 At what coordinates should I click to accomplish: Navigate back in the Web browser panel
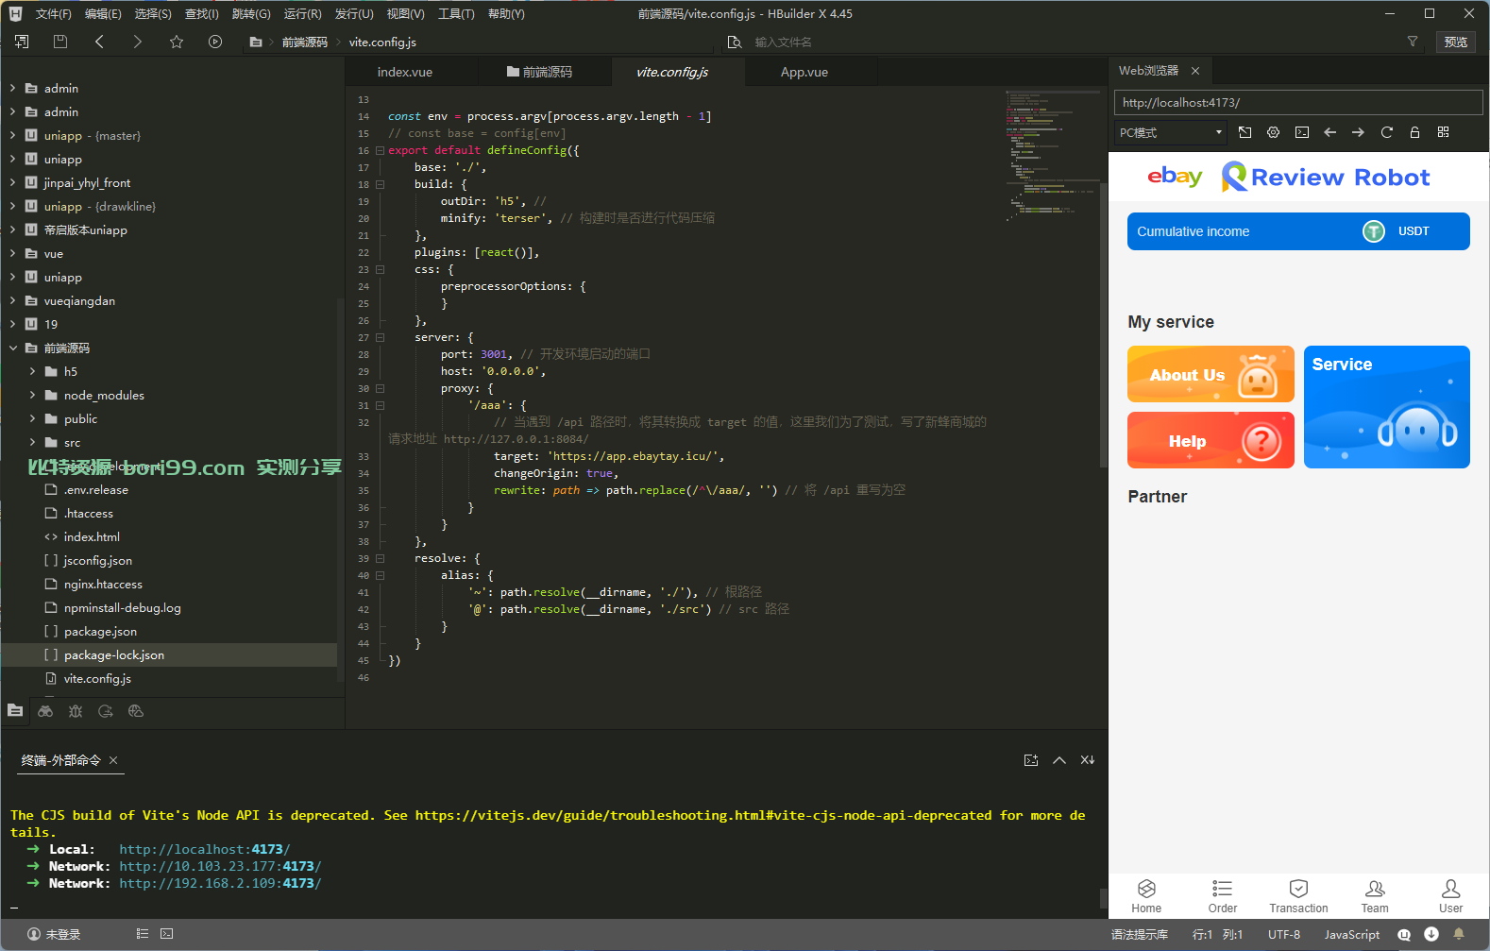tap(1330, 132)
